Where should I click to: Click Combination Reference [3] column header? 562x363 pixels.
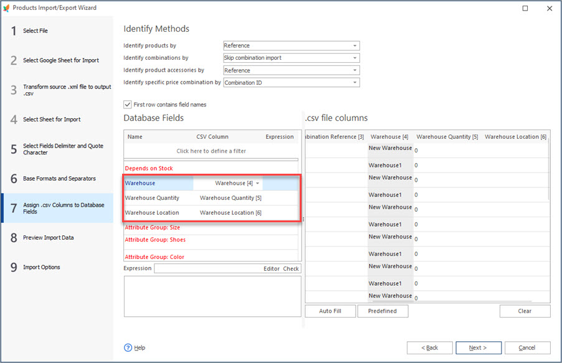click(x=336, y=137)
